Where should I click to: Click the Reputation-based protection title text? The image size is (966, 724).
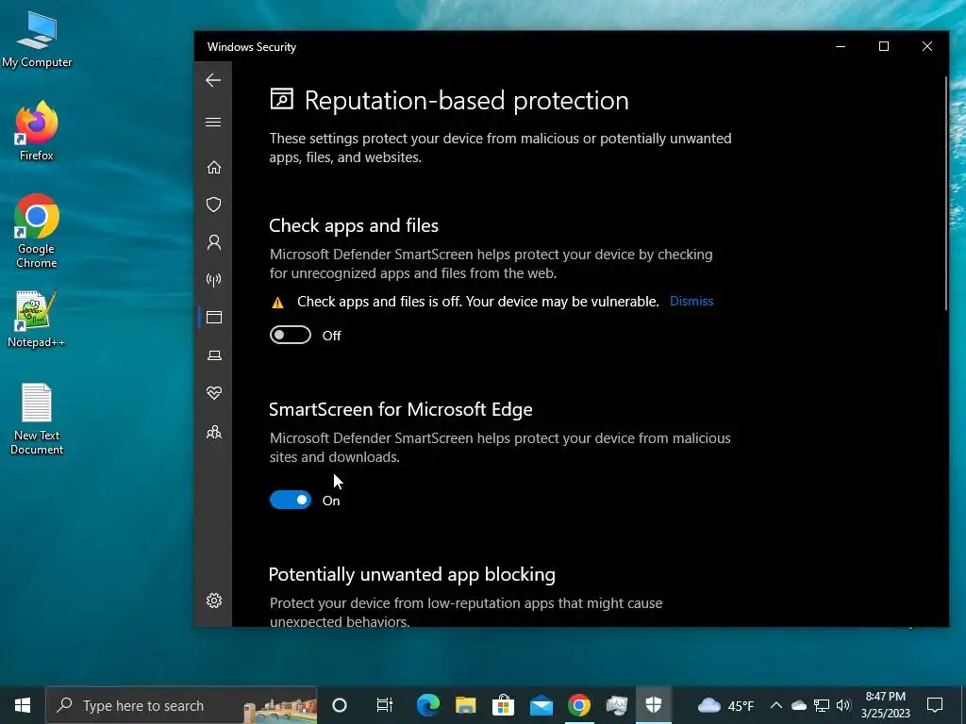[466, 101]
